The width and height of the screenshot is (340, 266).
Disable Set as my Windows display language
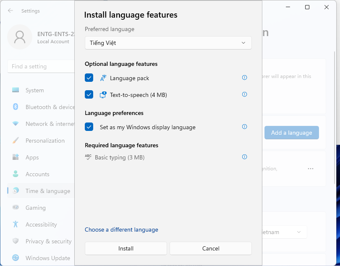click(89, 127)
